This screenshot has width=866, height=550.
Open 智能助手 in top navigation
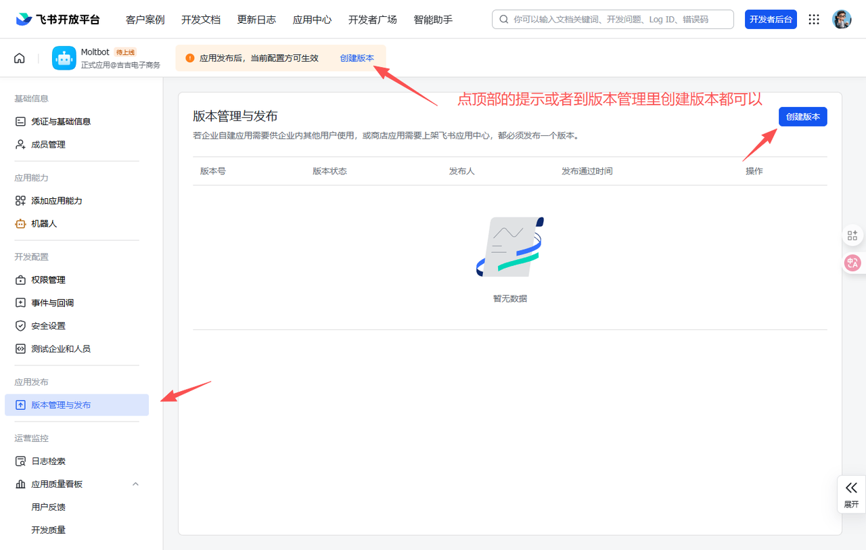click(433, 20)
